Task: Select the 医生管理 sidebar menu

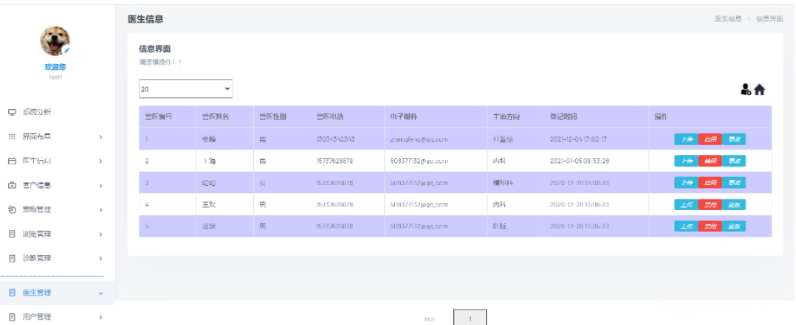Action: point(58,293)
